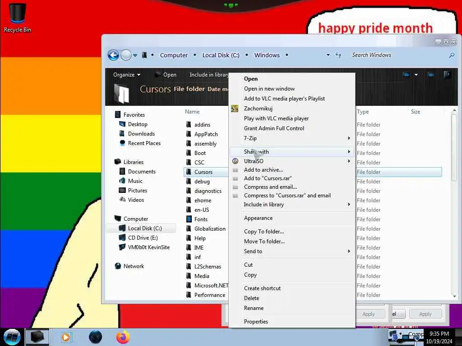Click Computer in the address breadcrumb

(174, 55)
